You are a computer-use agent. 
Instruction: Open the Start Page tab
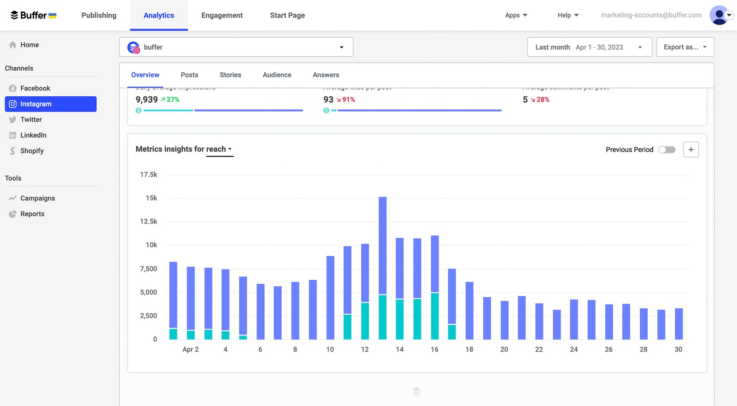coord(287,15)
